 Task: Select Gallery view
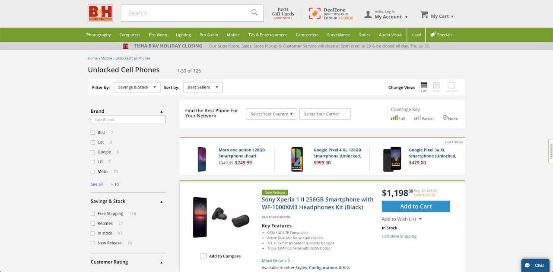(451, 85)
